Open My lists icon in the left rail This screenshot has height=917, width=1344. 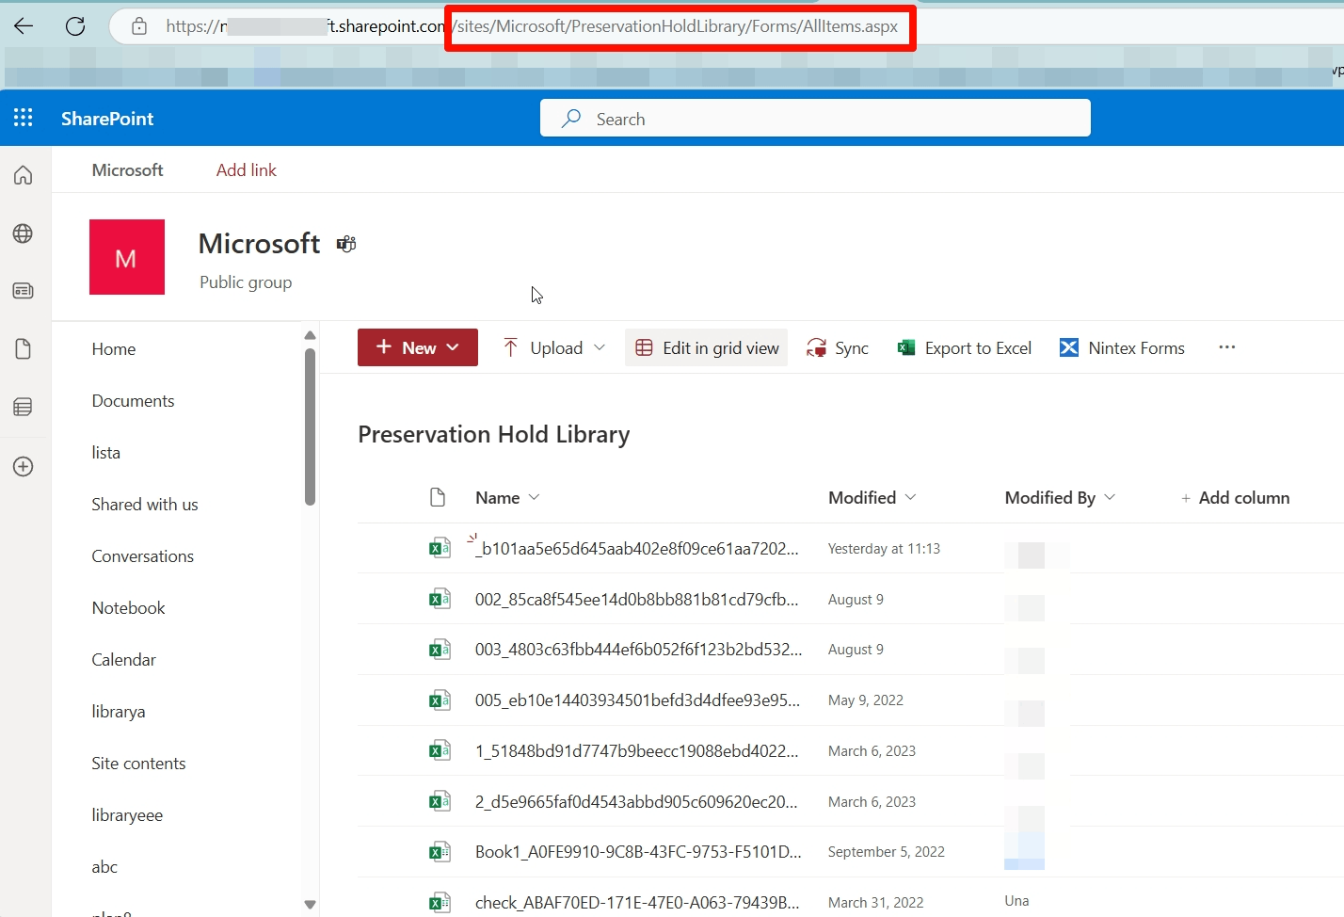pos(24,407)
